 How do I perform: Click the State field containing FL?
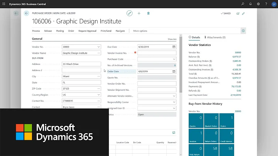[x=81, y=82]
